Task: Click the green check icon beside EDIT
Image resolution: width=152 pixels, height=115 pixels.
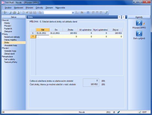Action: [x=140, y=112]
